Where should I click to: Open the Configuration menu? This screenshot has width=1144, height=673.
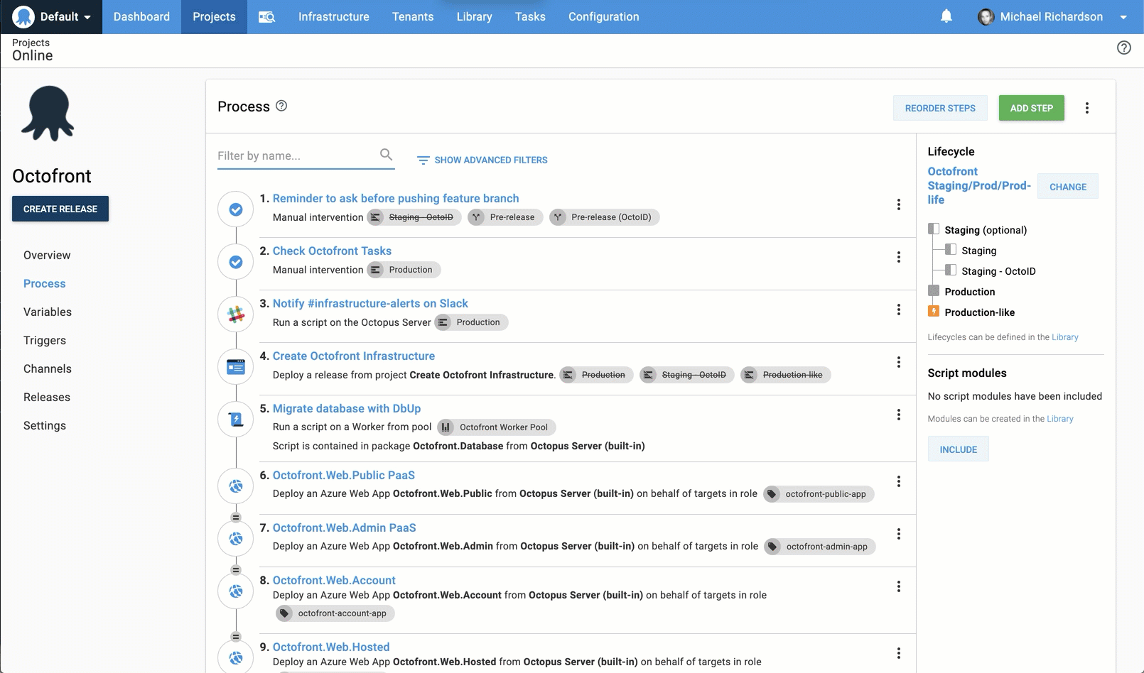604,17
